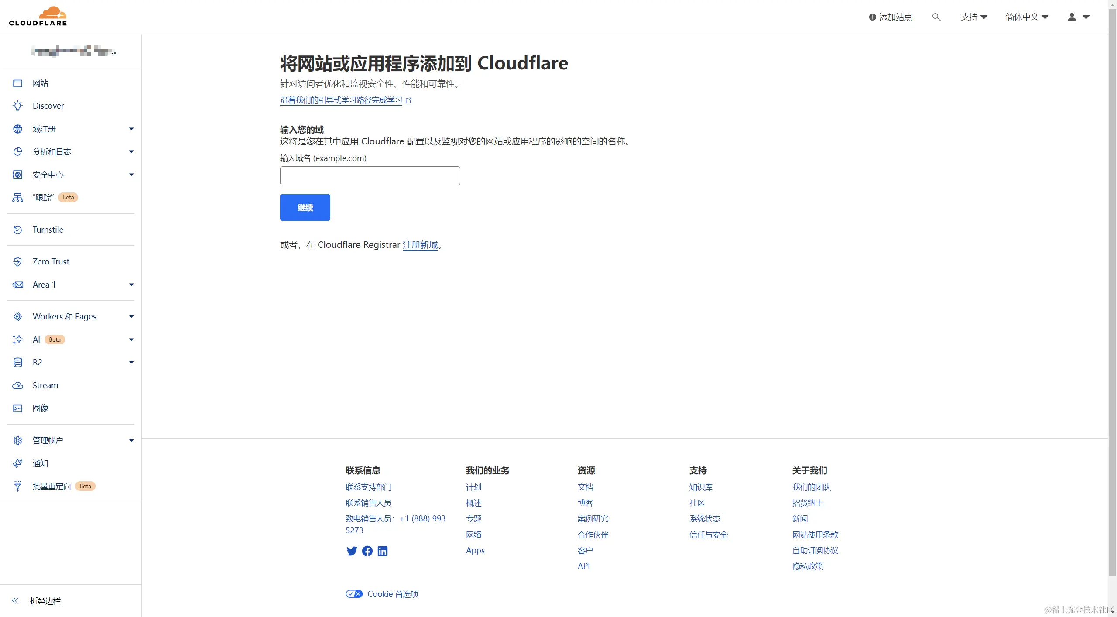Expand the Workers 和 Pages section
This screenshot has height=617, width=1117.
click(65, 316)
